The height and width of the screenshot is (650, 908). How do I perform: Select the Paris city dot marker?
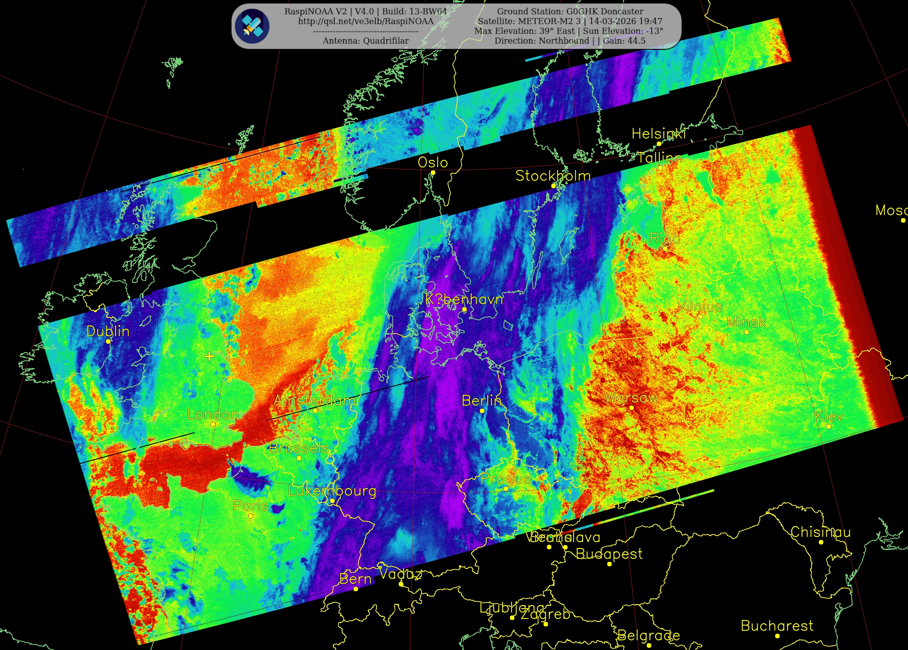[x=251, y=516]
